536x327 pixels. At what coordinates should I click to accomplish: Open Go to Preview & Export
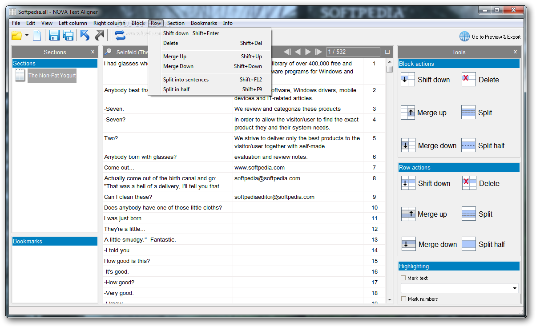pyautogui.click(x=496, y=37)
